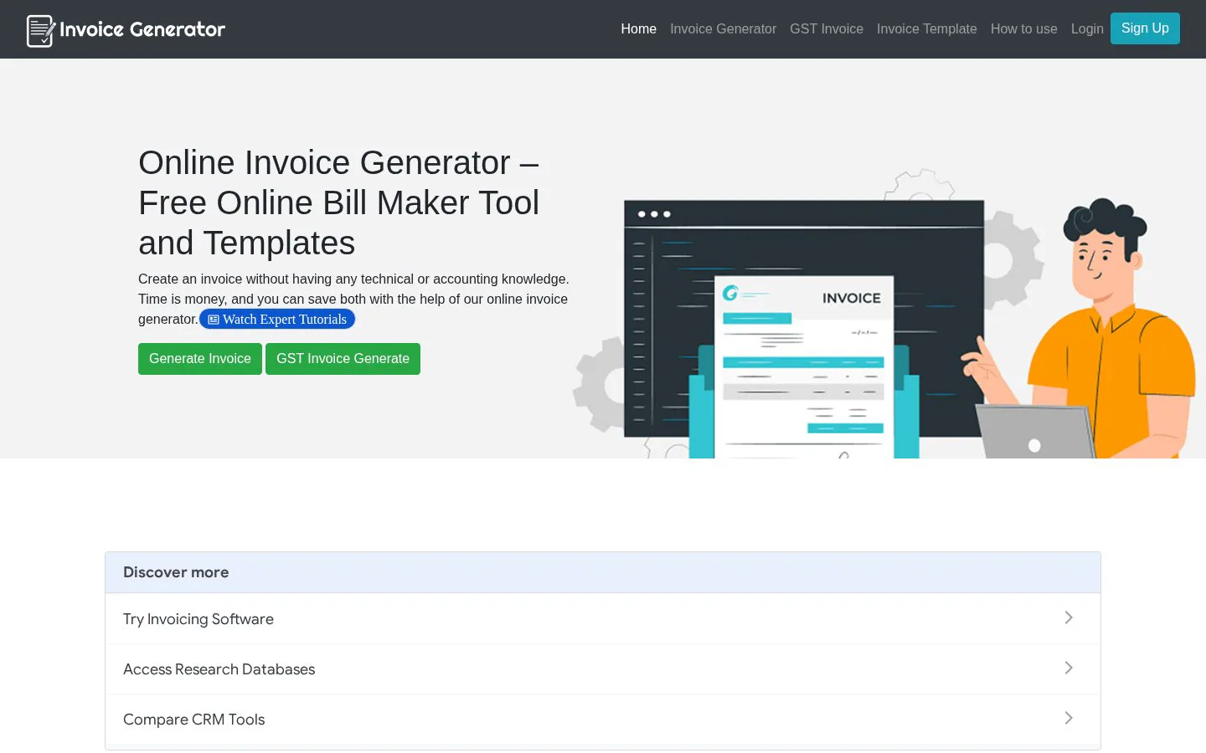
Task: Click the invoice illustration image
Action: pyautogui.click(x=884, y=314)
